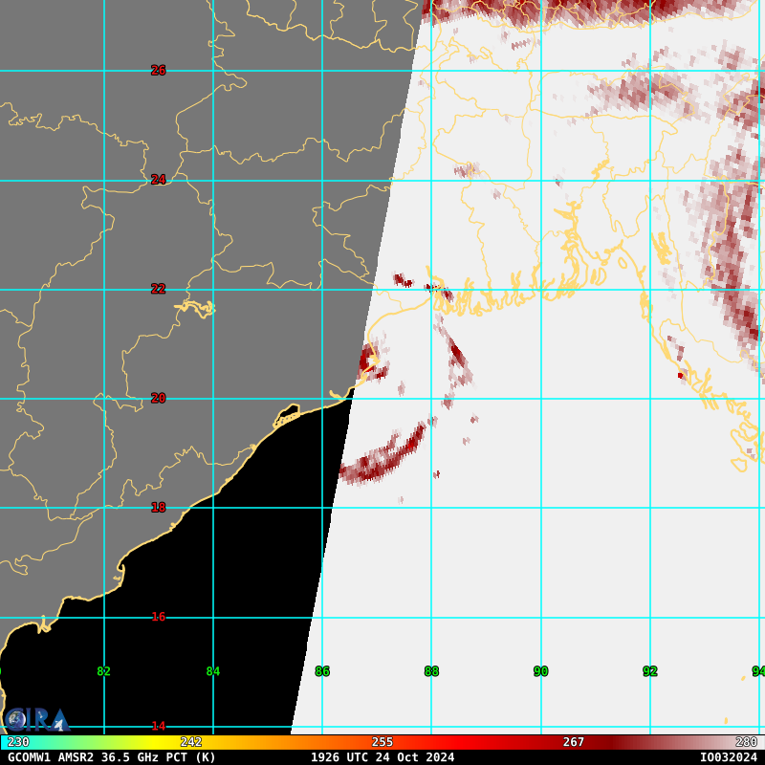Click the CIRA logo in the corner

36,719
